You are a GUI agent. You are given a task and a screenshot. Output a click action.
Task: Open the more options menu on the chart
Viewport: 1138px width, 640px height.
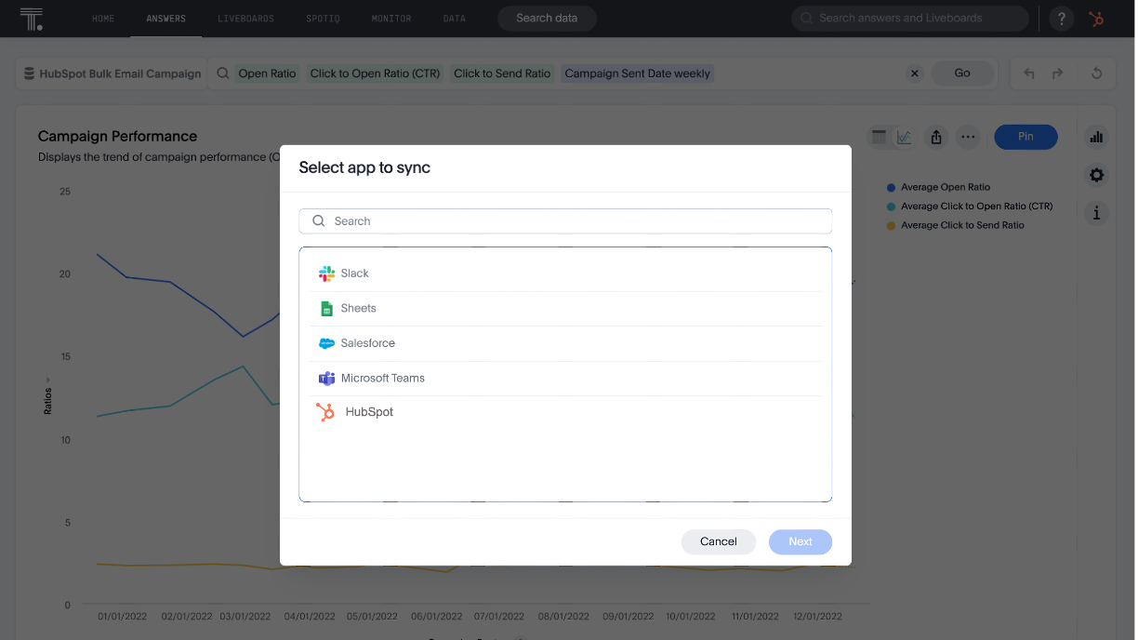click(x=968, y=136)
